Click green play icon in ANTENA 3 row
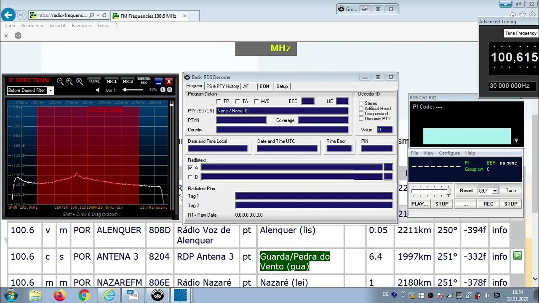 [x=518, y=255]
